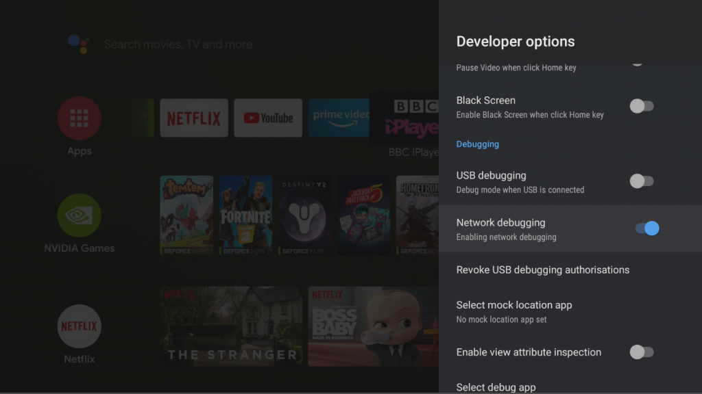Disable the Network debugging switch
Viewport: 702px width, 394px height.
[x=647, y=228]
